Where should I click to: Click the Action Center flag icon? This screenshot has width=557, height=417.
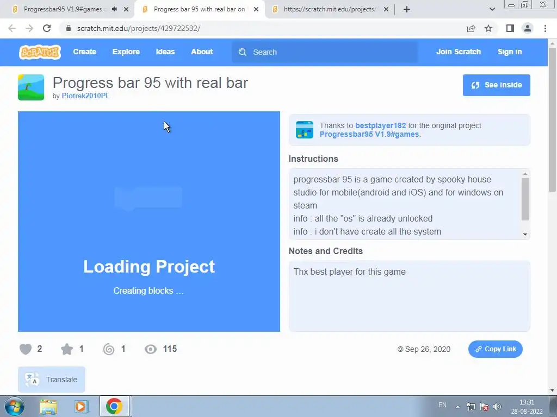pyautogui.click(x=484, y=407)
